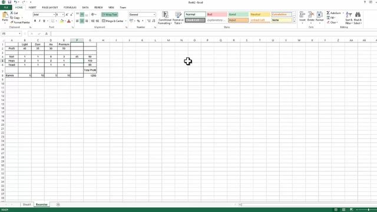Apply the red font color A
377x212 pixels.
pyautogui.click(x=69, y=21)
